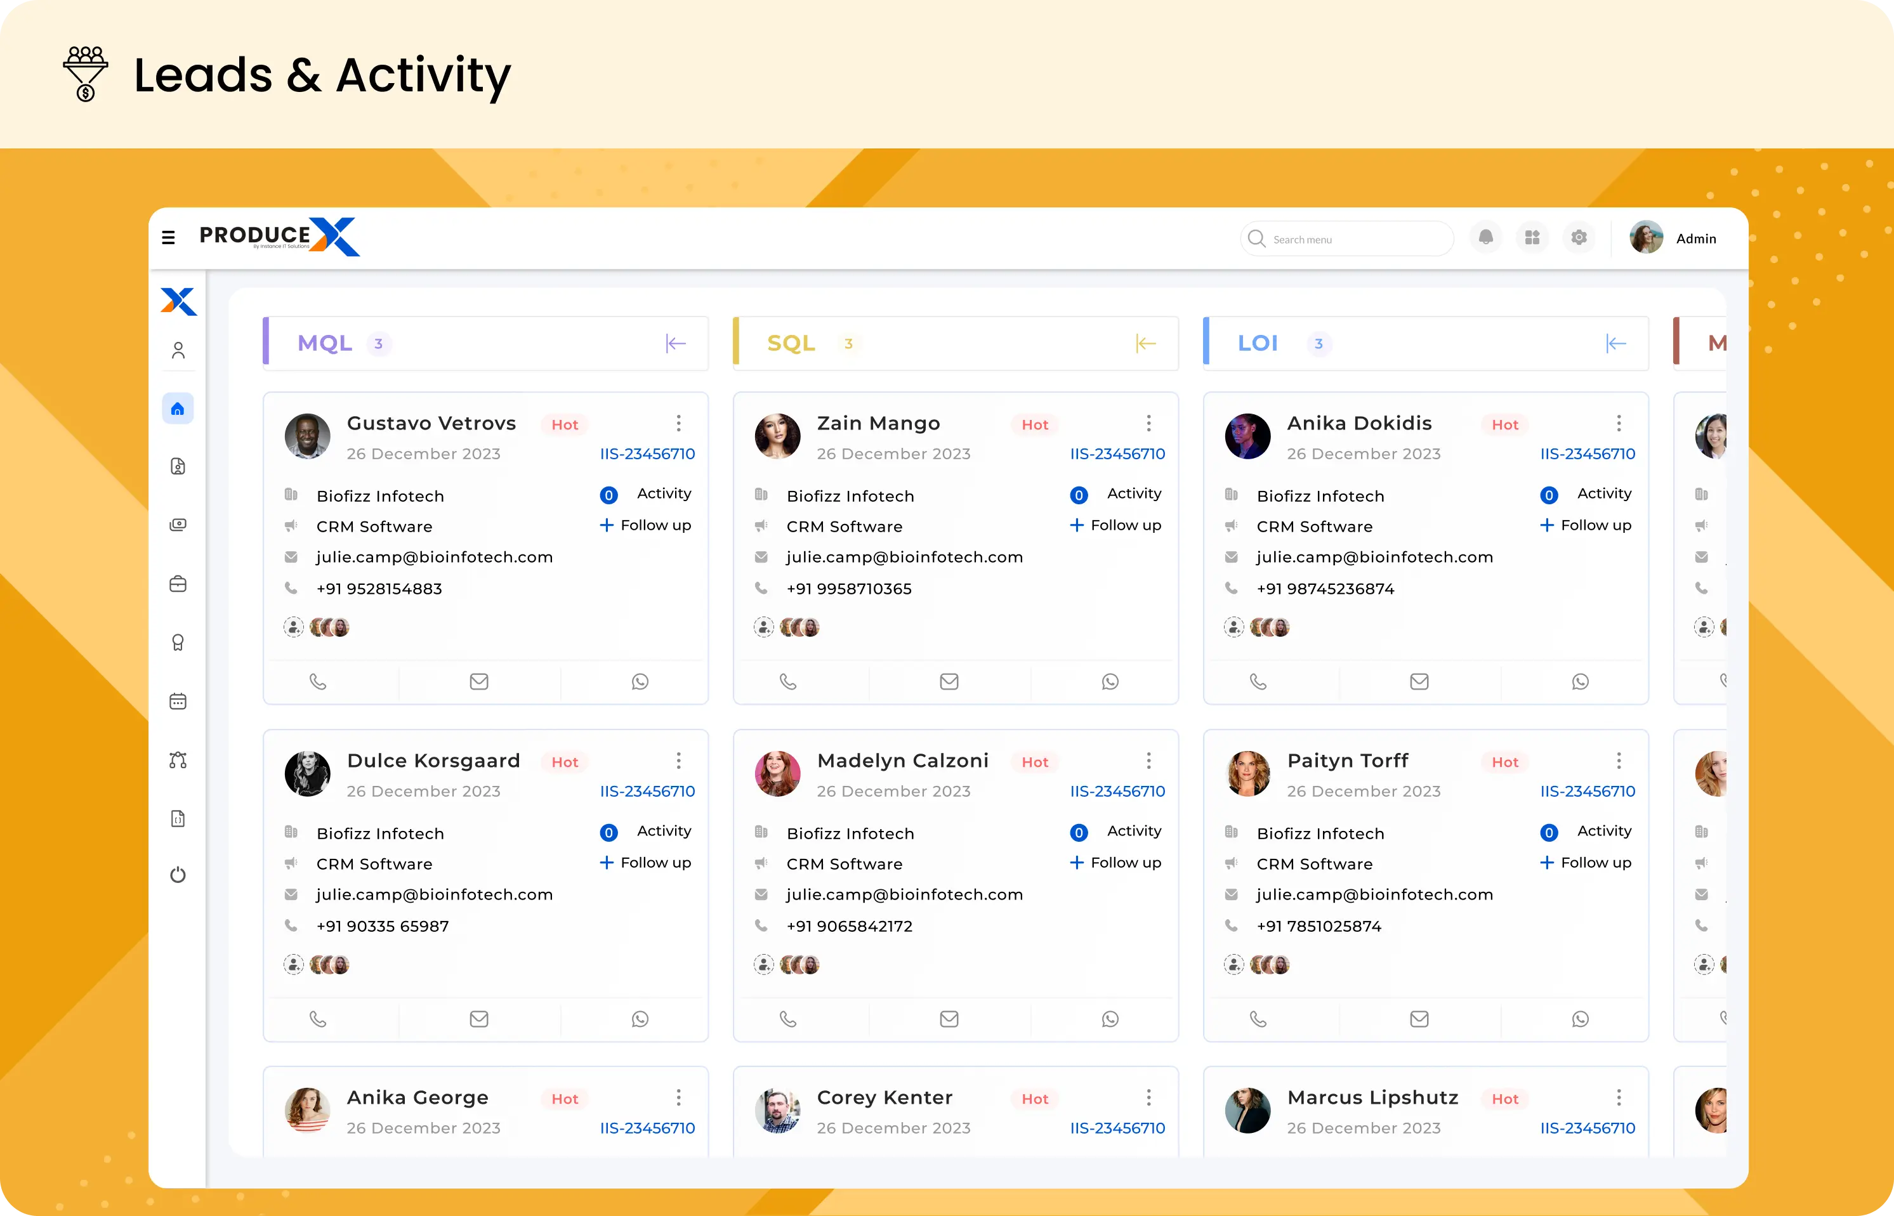The width and height of the screenshot is (1894, 1216).
Task: WhatsApp Anika Dokidis via chat icon
Action: point(1580,681)
